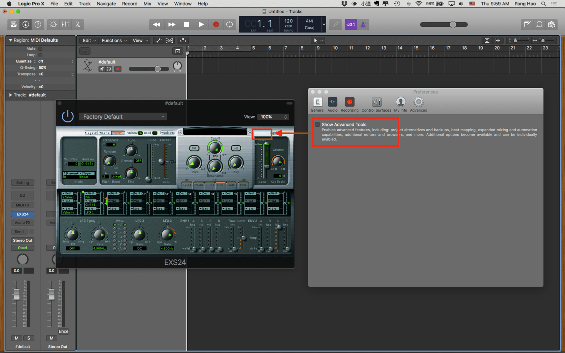The width and height of the screenshot is (565, 353).
Task: Record-enable the #default track
Action: click(x=118, y=69)
